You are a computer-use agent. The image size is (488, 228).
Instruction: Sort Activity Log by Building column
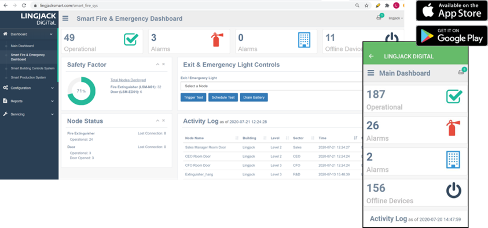(254, 138)
